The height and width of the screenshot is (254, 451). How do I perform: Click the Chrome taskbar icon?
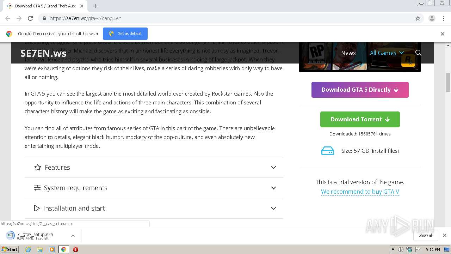(63, 249)
